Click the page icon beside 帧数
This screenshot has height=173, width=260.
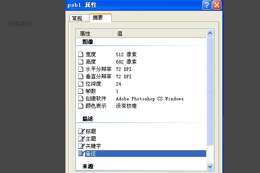coord(81,91)
